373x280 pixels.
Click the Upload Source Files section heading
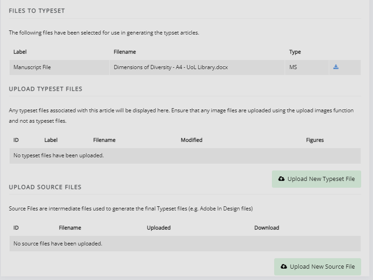click(x=45, y=187)
